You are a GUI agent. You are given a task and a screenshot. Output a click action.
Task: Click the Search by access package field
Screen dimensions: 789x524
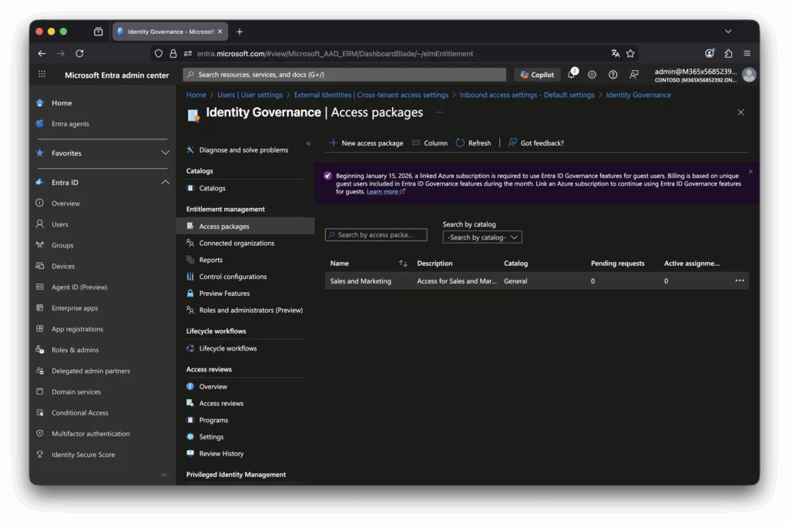pyautogui.click(x=376, y=235)
